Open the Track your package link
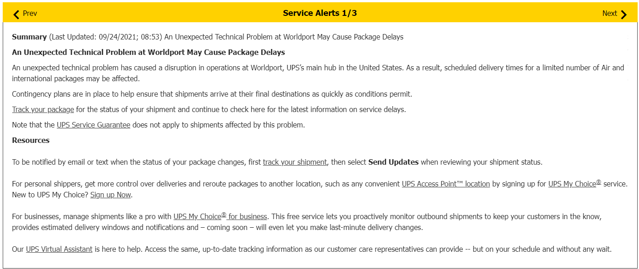 tap(43, 109)
